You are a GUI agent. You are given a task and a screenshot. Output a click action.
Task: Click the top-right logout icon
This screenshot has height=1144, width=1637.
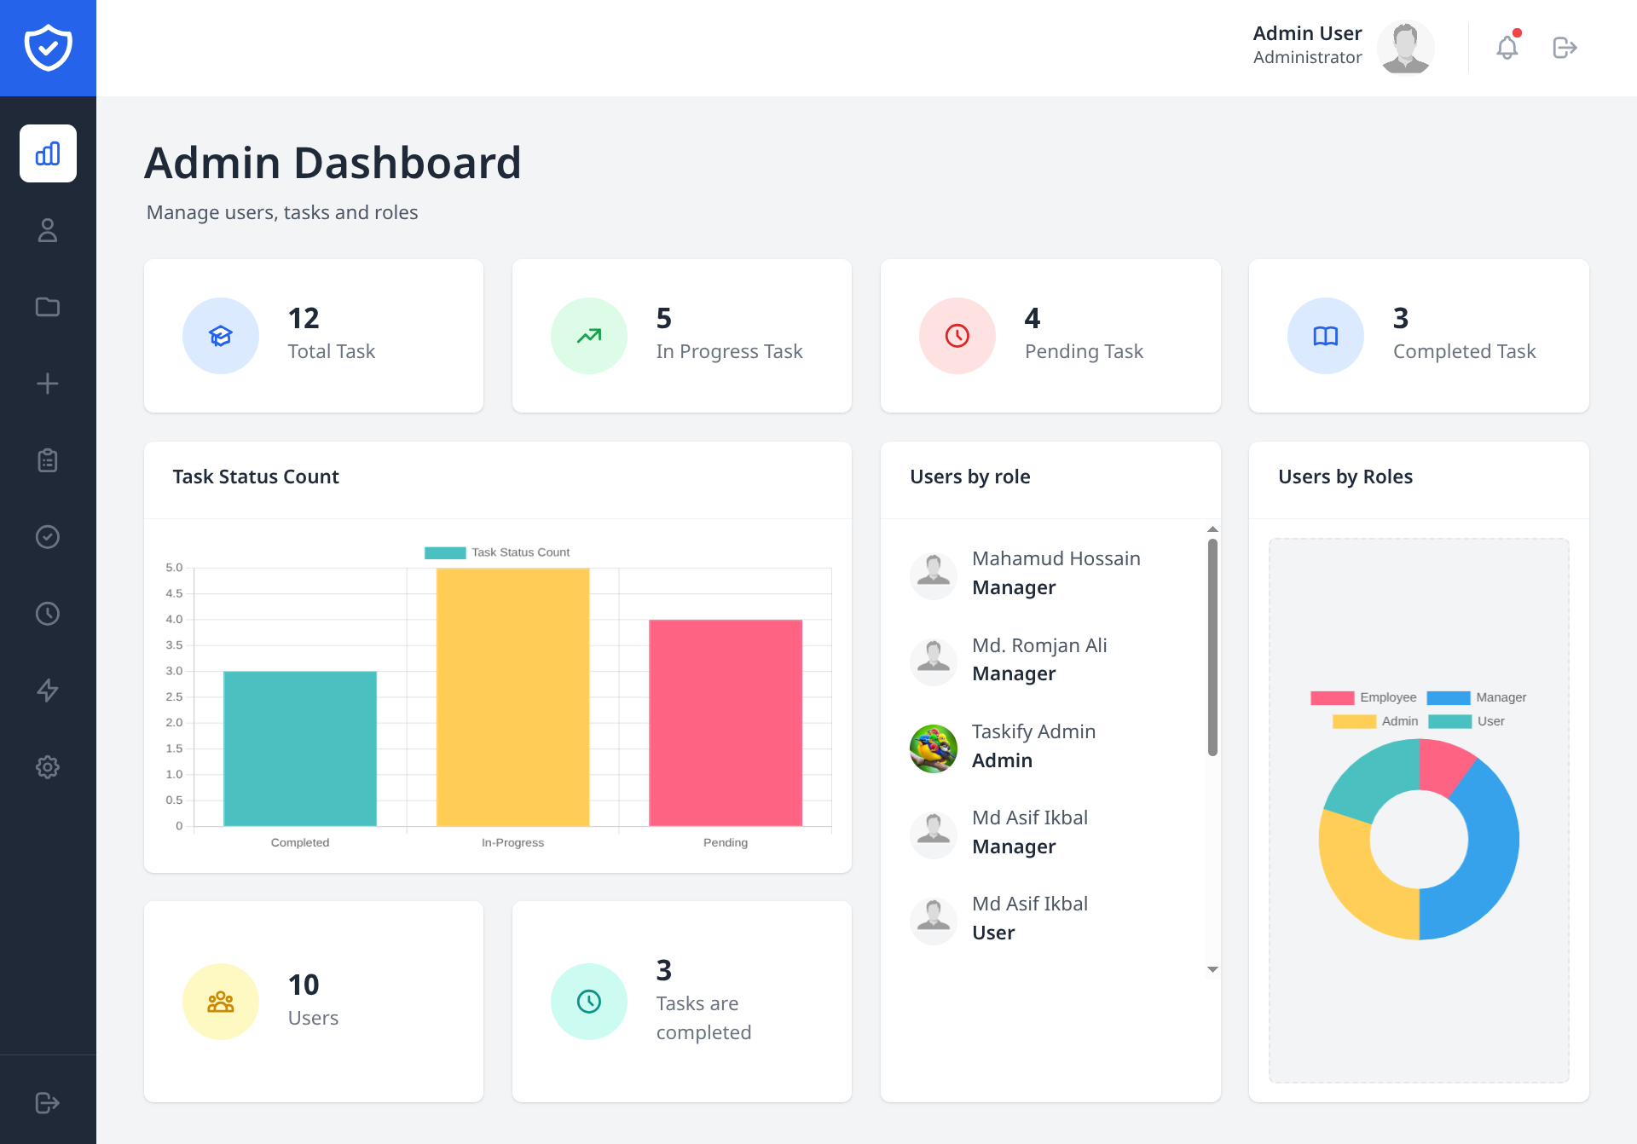[1566, 48]
